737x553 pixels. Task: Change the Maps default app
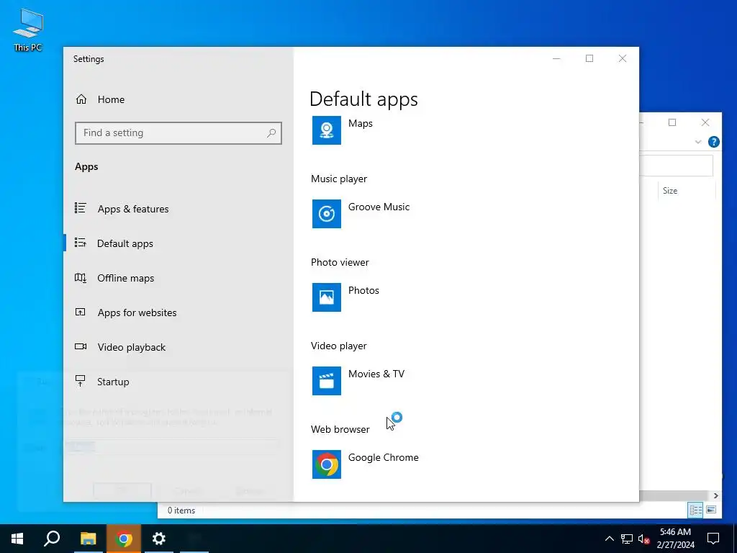click(x=360, y=123)
